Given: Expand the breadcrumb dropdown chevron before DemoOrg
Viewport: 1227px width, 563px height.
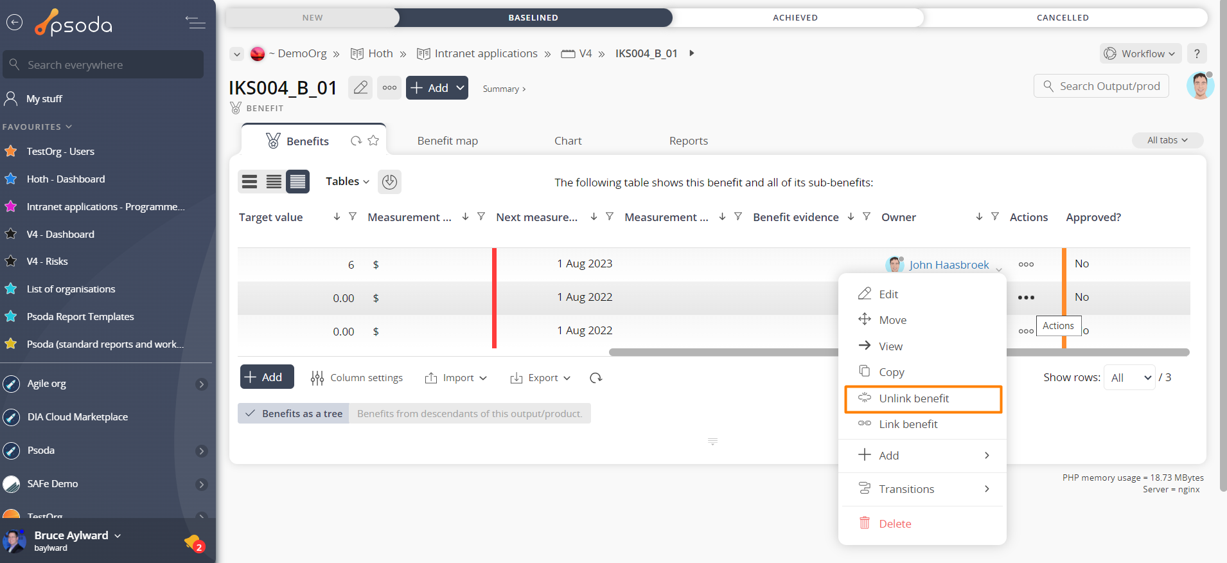Looking at the screenshot, I should pos(237,54).
